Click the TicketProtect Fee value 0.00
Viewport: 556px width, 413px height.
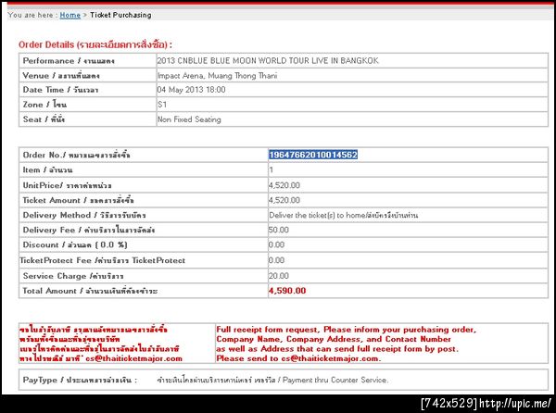click(276, 260)
